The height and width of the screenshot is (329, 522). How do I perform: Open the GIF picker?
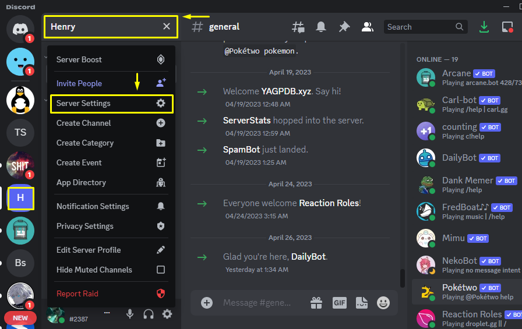(x=340, y=303)
